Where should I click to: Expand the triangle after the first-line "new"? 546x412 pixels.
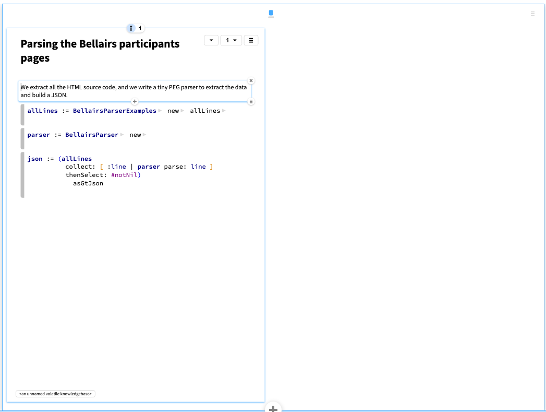click(x=183, y=111)
